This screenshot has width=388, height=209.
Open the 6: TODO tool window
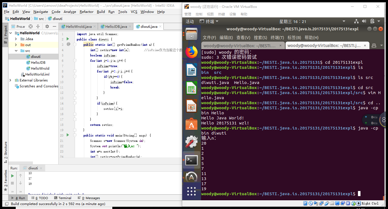click(x=40, y=198)
